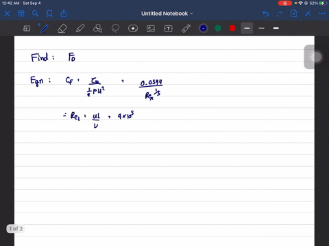Open the more options ellipsis menu
This screenshot has width=329, height=246.
pyautogui.click(x=322, y=14)
